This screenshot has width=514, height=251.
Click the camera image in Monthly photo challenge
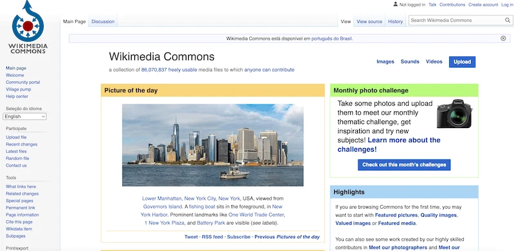(454, 114)
